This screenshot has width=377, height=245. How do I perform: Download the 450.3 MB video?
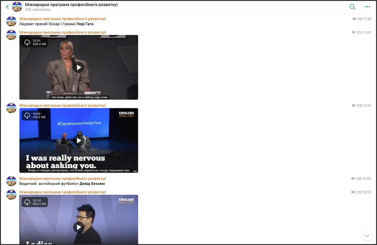coord(27,202)
